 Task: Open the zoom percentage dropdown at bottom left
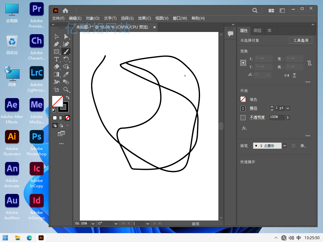tap(93, 224)
